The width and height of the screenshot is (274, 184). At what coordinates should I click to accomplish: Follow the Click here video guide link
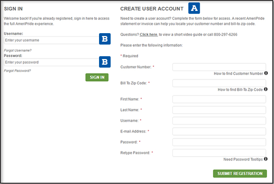coord(149,35)
